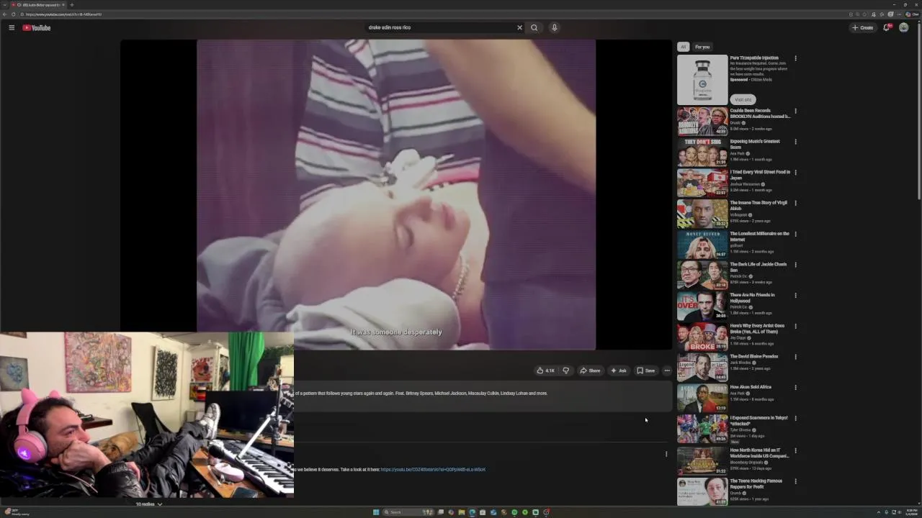The image size is (922, 518).
Task: Select the For you filter chip
Action: [702, 47]
